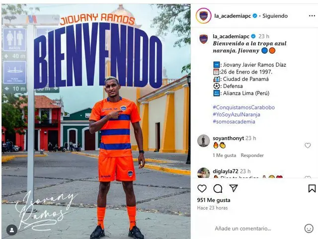Open the #YoSoyAzulNaranja hashtag
Viewport: 318px width, 239px height.
coord(237,114)
